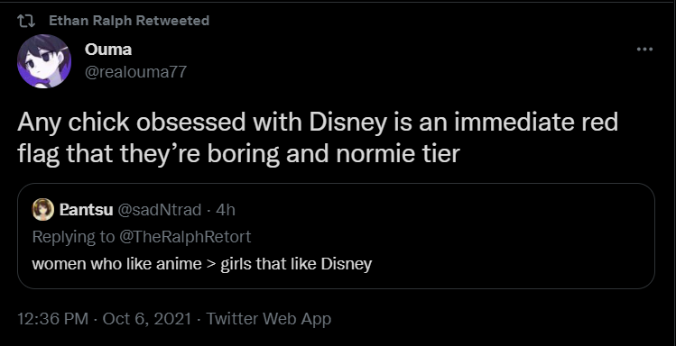Click the Pantsu display name
Viewport: 676px width, 346px height.
coord(87,210)
